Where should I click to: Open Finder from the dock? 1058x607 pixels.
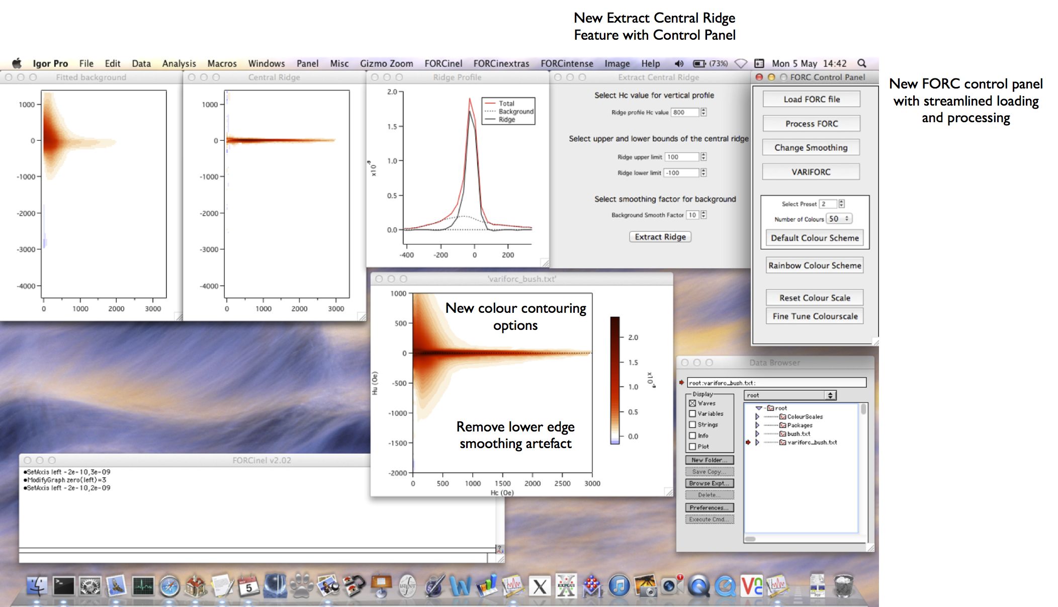[x=37, y=586]
